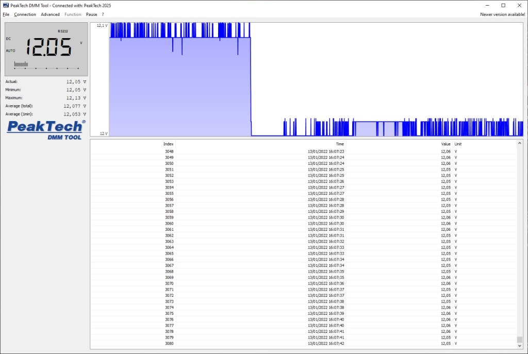The image size is (528, 354).
Task: Open the Advanced menu
Action: pyautogui.click(x=50, y=14)
